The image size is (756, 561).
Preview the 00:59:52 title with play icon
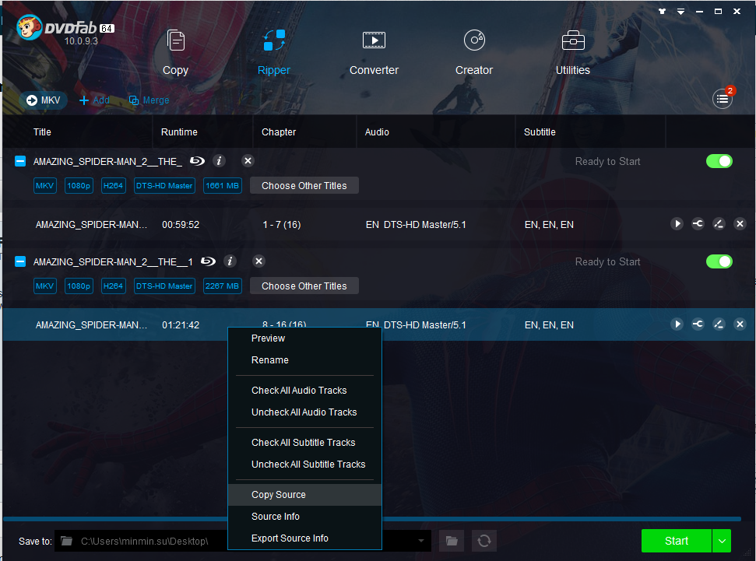677,224
